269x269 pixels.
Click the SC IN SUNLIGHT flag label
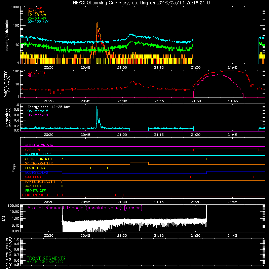coord(39,159)
